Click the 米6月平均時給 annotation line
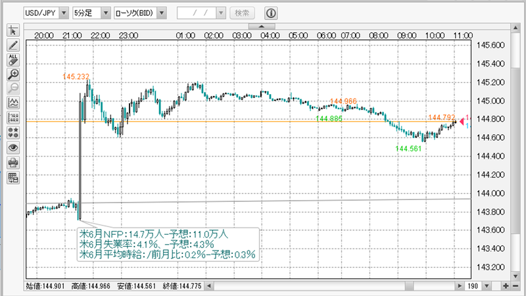Viewport: 526px width, 296px height. tap(168, 255)
